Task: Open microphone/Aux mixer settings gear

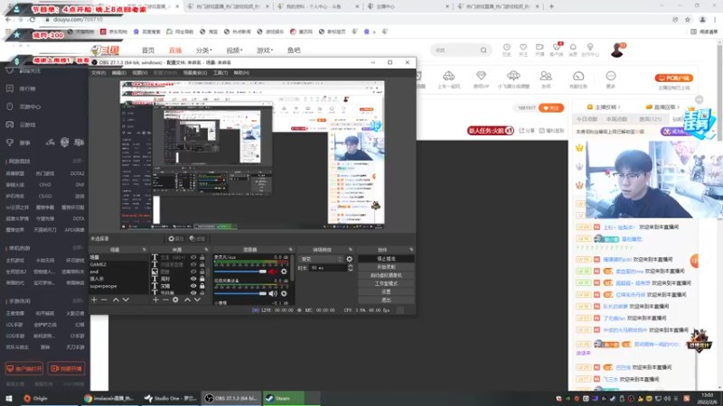Action: pos(284,272)
